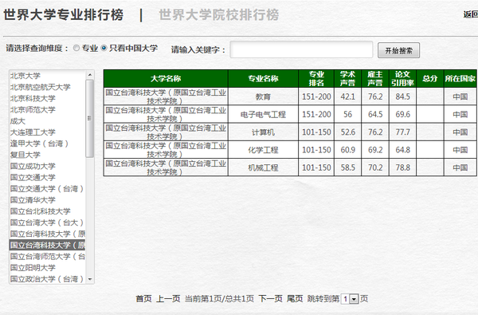Select 国立台湾师范大学 in the list
The image size is (478, 315).
[x=48, y=257]
